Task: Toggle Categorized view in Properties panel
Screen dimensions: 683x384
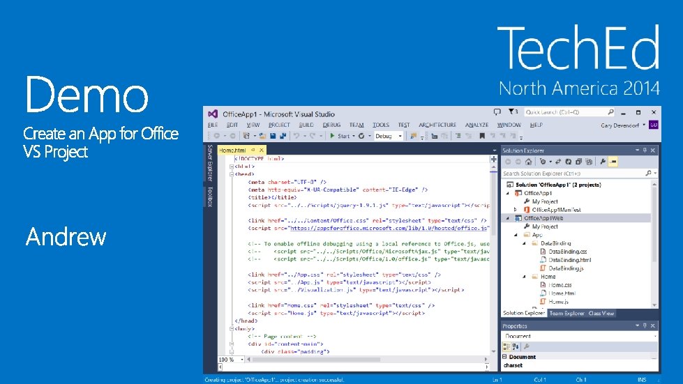Action: click(x=506, y=346)
